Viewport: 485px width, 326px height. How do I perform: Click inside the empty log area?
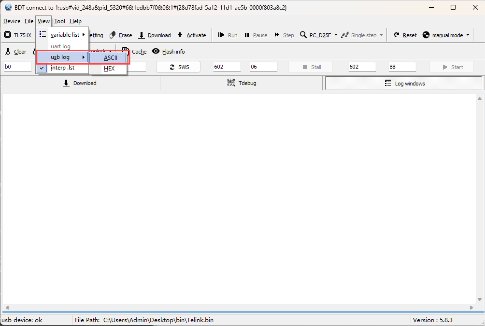click(240, 198)
